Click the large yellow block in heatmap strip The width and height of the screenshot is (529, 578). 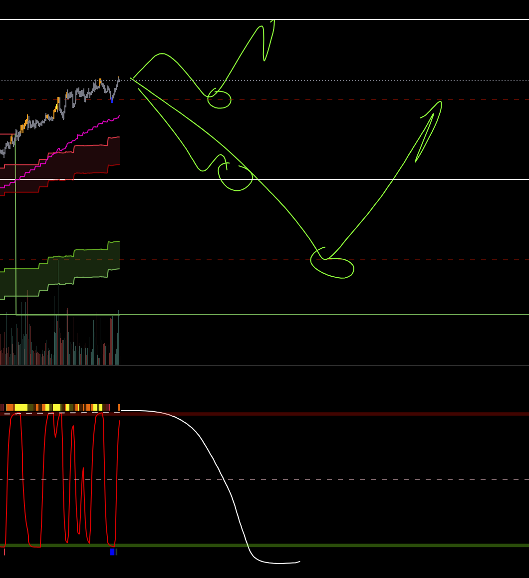[x=21, y=408]
